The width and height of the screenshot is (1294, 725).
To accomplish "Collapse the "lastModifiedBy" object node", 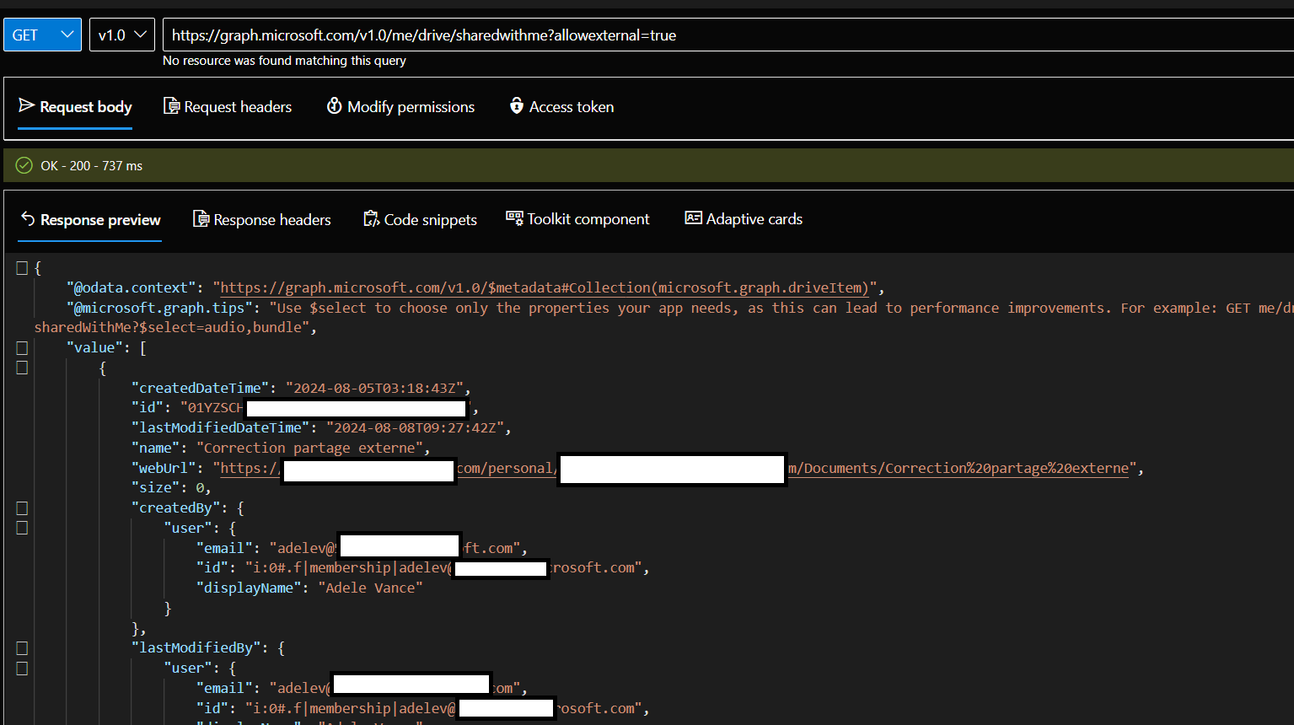I will coord(23,648).
